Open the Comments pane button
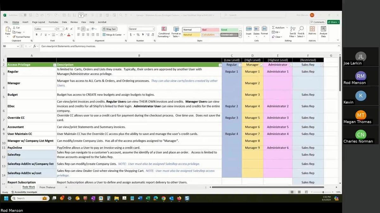380x213 pixels. 318,22
